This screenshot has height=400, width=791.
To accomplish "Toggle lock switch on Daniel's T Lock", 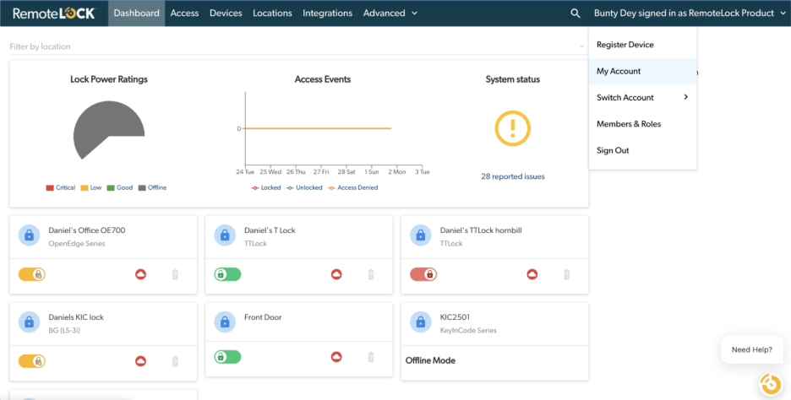I will click(x=227, y=274).
